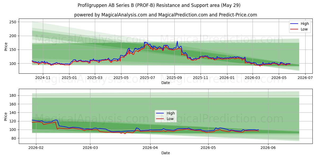Image resolution: width=318 pixels, height=159 pixels.
Task: Click bottom chart x-axis label '2026-06'
Action: 268,148
